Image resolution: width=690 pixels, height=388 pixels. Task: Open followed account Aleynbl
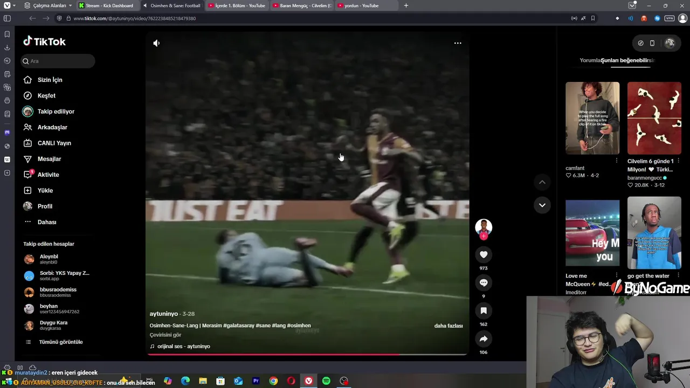(x=42, y=259)
